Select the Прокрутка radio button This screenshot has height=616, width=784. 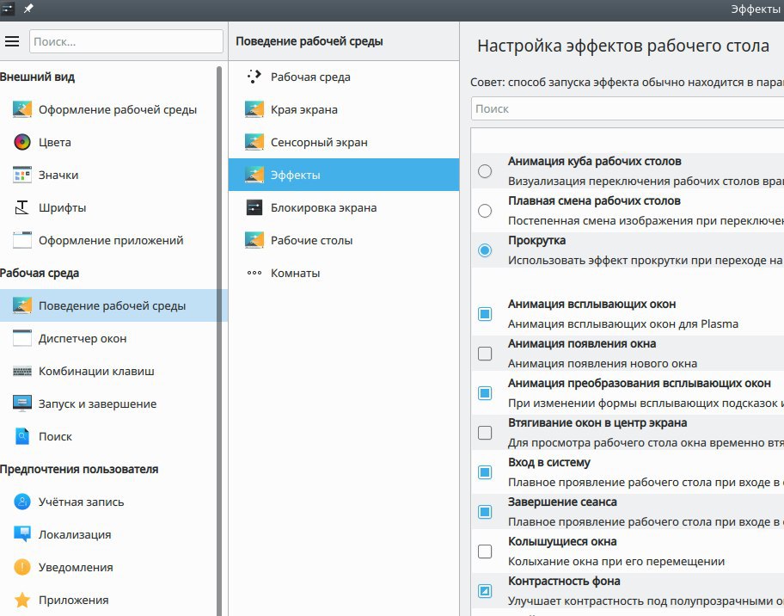coord(485,250)
